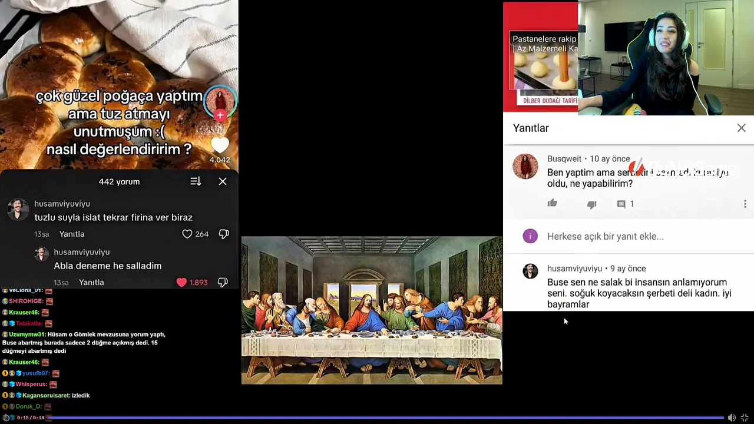Click the '9 ay önce' timestamp
The height and width of the screenshot is (424, 754).
628,269
